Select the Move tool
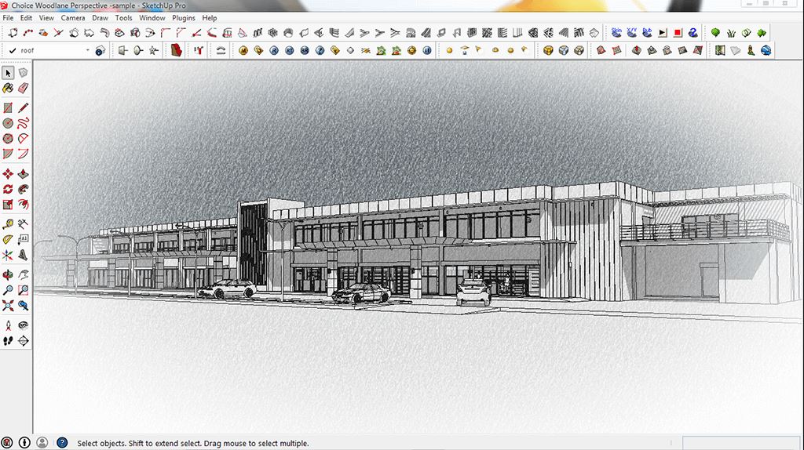 click(x=8, y=174)
